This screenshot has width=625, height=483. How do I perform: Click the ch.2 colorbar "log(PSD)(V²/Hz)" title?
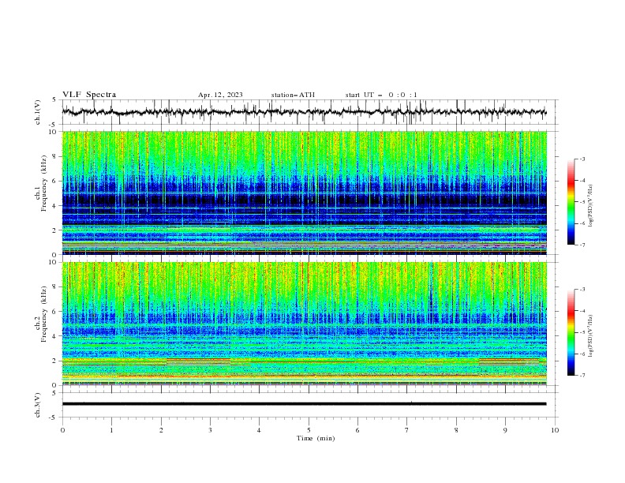coord(591,336)
